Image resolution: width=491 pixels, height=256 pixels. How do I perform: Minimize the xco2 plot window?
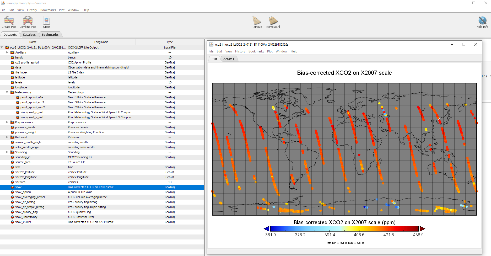452,44
